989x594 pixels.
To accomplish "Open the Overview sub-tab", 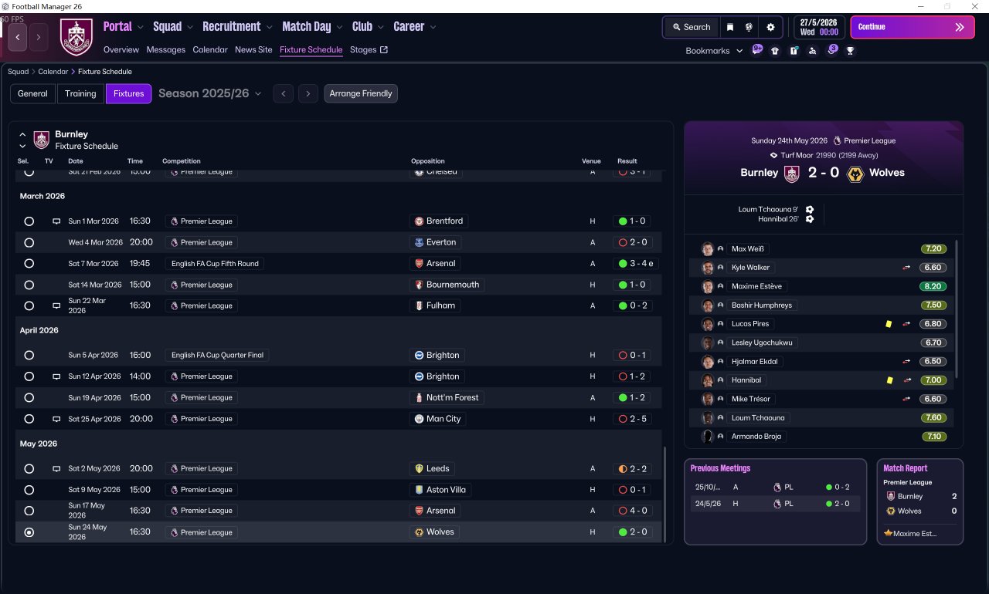I will tap(121, 50).
